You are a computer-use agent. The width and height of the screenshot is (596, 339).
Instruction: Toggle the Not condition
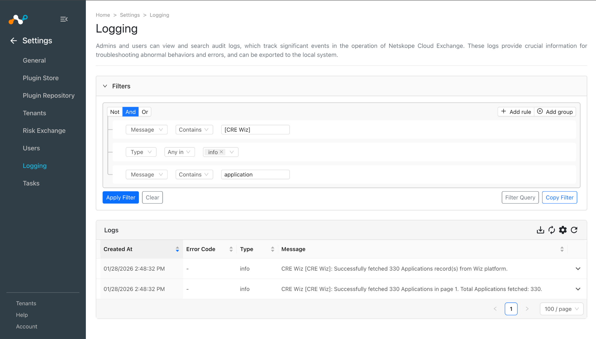tap(115, 112)
